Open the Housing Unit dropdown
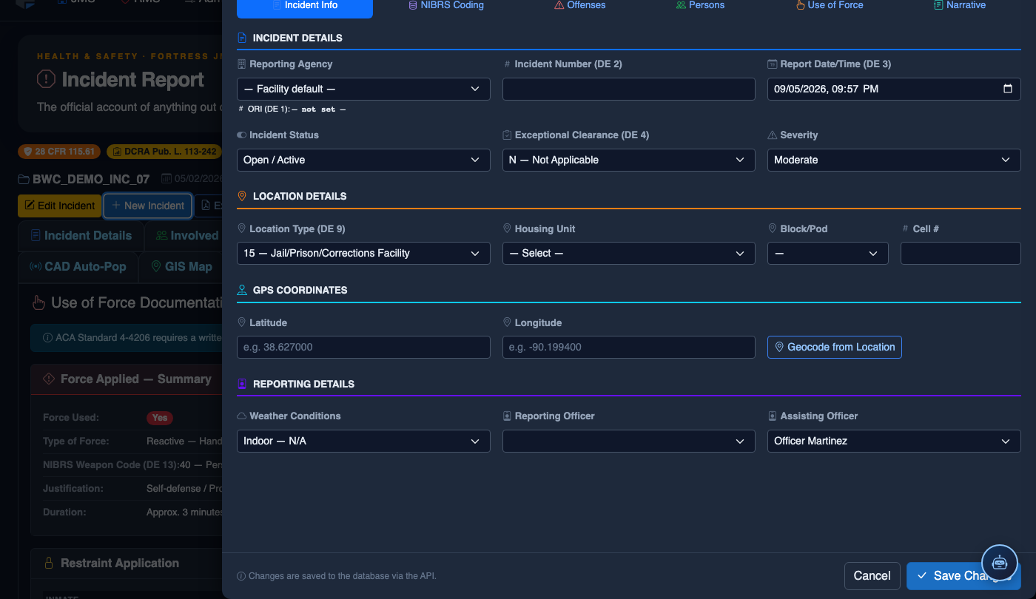The width and height of the screenshot is (1036, 599). point(629,253)
